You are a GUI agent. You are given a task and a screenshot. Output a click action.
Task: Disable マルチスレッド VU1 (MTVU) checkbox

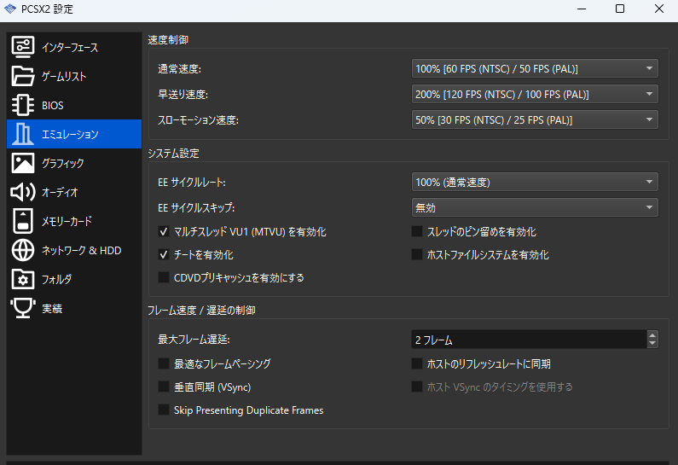click(164, 232)
